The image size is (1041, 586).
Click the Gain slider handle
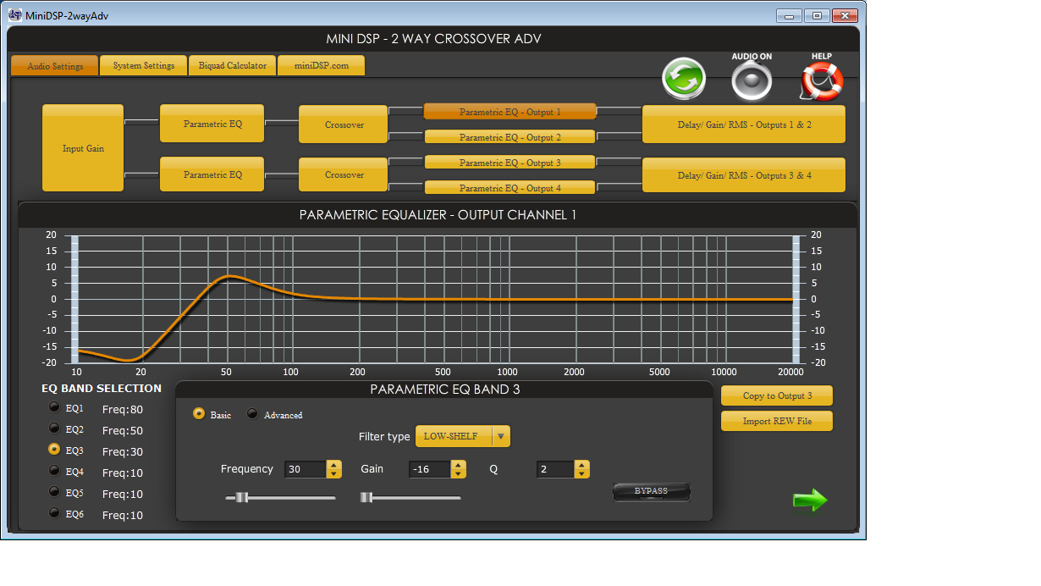click(366, 497)
